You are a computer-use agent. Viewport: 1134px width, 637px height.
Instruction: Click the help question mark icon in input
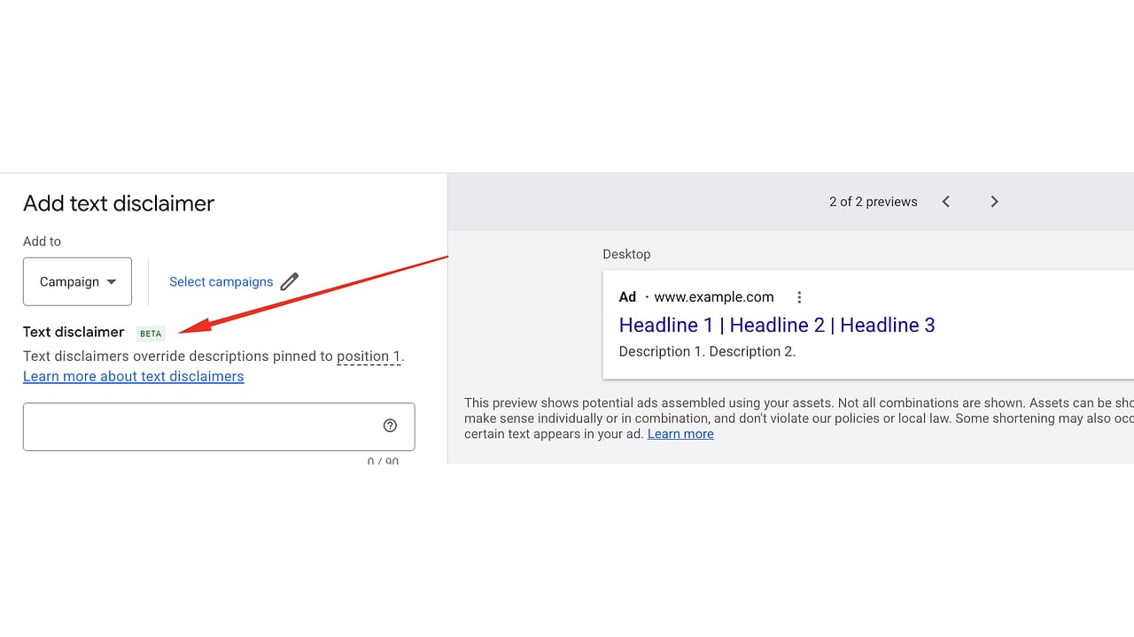(390, 426)
